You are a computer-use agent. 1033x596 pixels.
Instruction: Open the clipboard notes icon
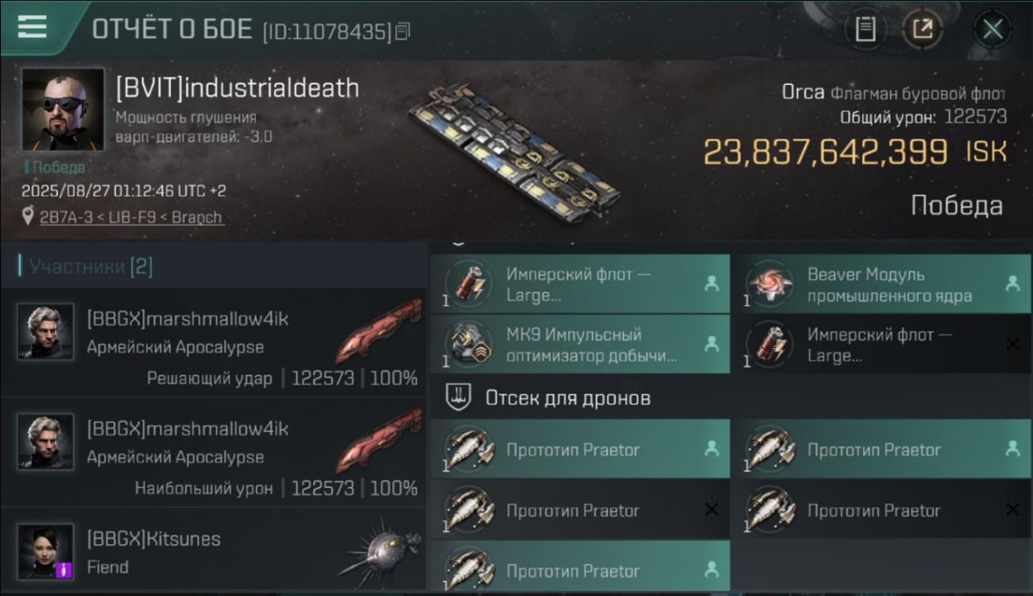click(x=865, y=29)
